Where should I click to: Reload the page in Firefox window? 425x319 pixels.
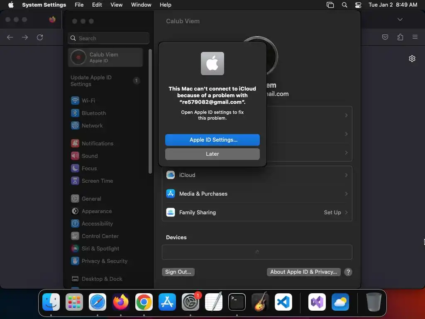(40, 37)
